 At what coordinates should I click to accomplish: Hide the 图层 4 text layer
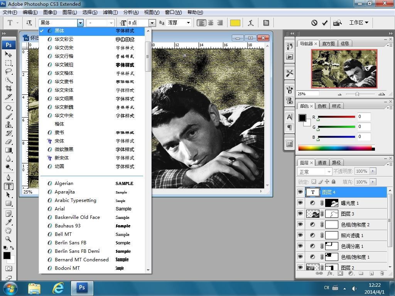click(x=300, y=192)
